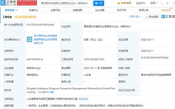This screenshot has width=175, height=109.
Task: Clear the search box with the X icon
Action: tap(92, 3)
